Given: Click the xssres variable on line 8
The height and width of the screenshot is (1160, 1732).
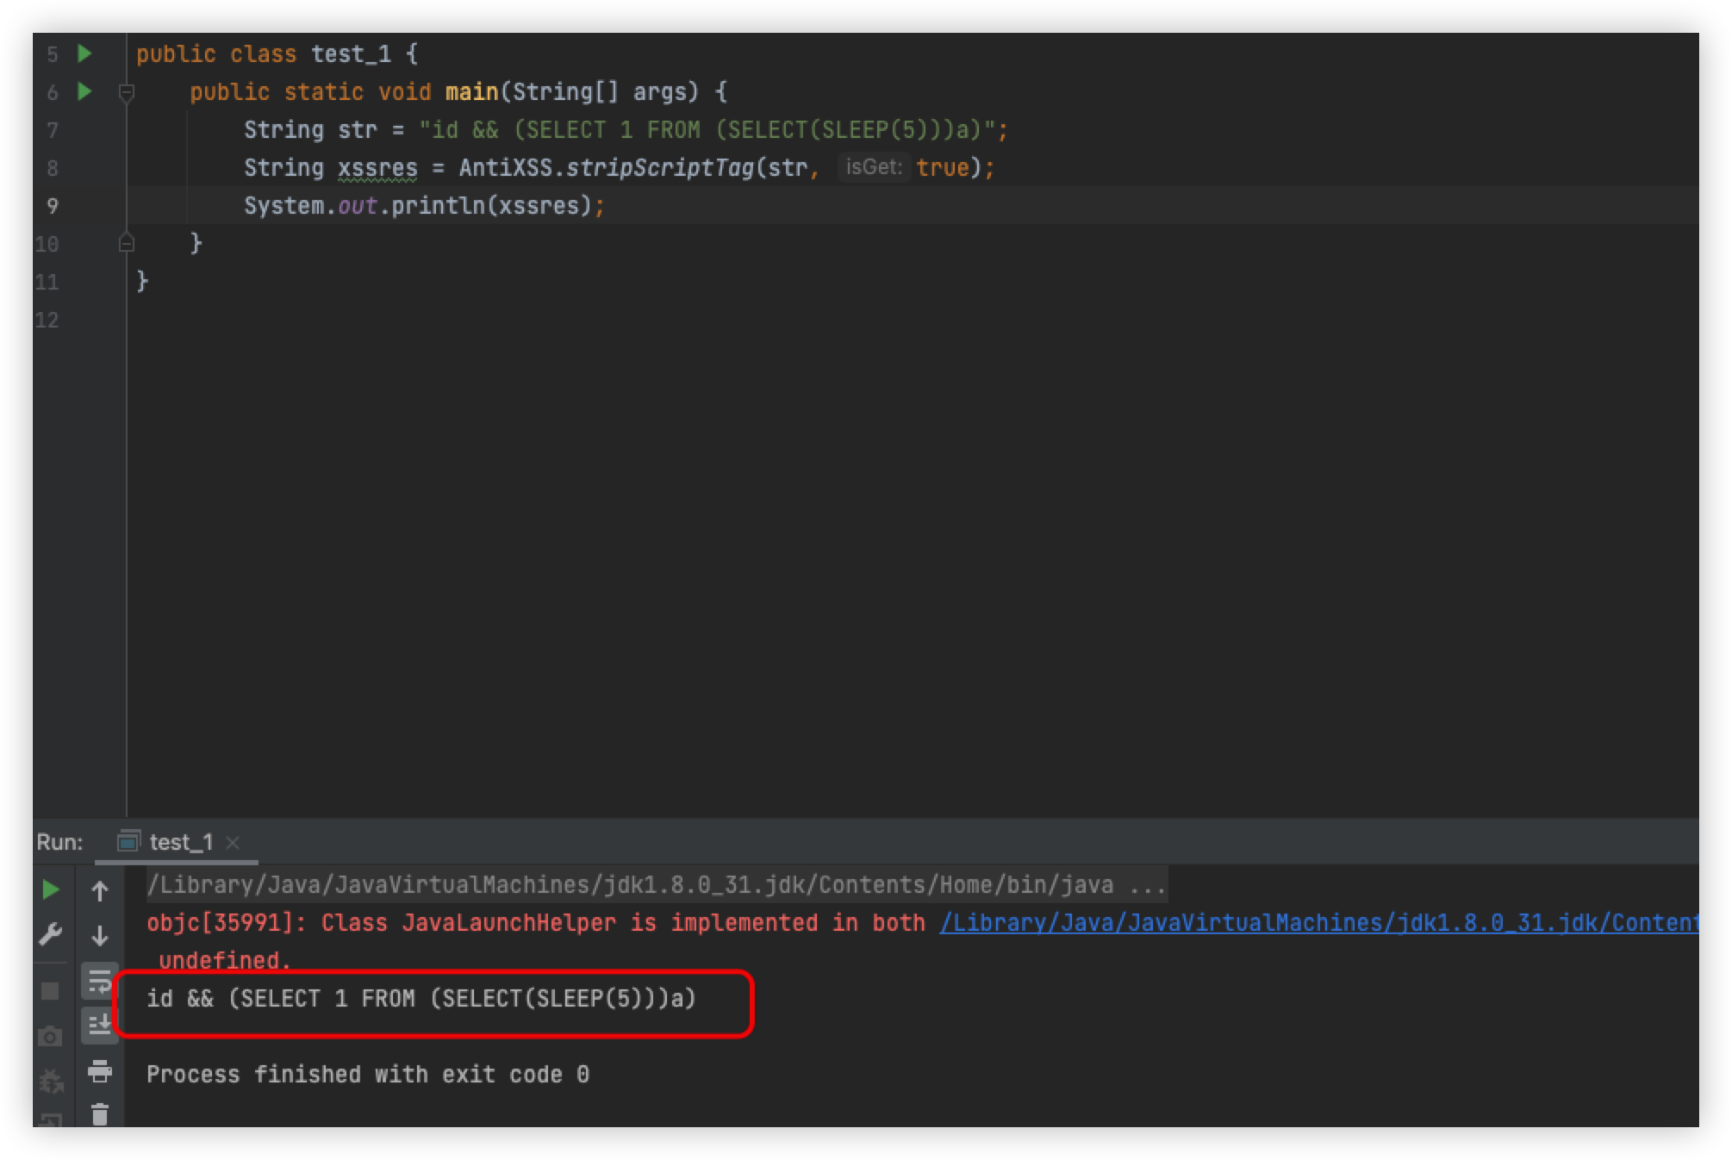Looking at the screenshot, I should 377,168.
